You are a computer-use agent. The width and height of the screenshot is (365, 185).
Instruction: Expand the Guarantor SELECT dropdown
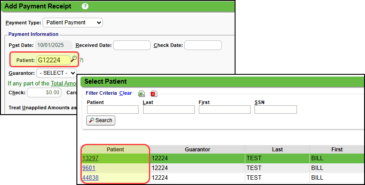tap(57, 73)
